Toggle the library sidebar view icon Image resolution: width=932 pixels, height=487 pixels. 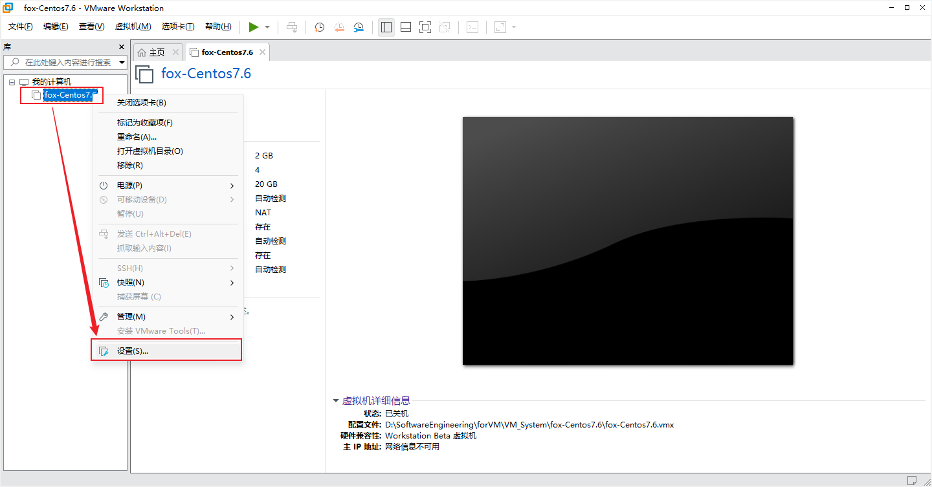point(386,27)
